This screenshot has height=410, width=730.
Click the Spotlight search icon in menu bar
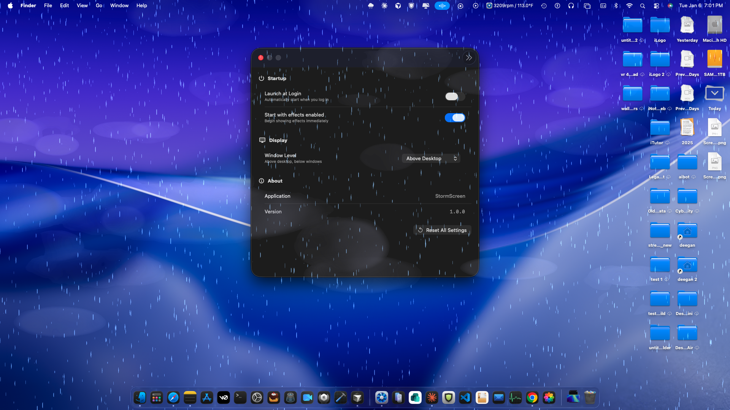point(642,6)
